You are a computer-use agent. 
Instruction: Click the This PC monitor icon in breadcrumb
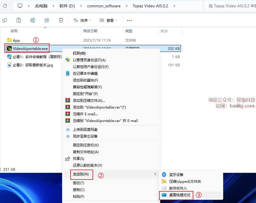click(20, 6)
